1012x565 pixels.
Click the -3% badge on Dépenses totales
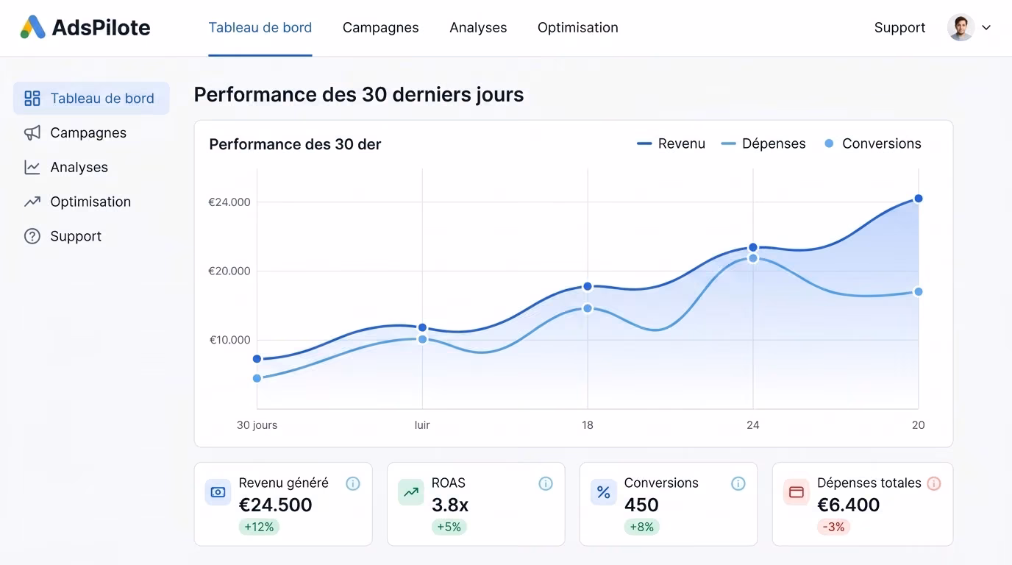[833, 527]
